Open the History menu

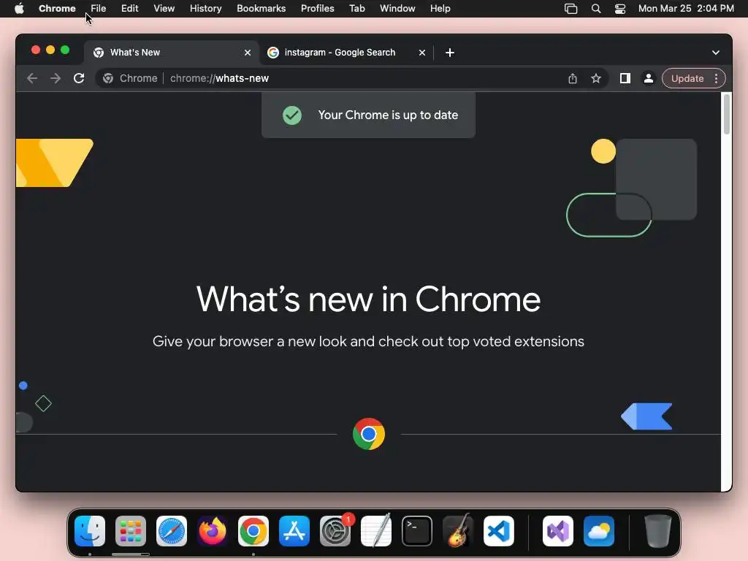[205, 9]
